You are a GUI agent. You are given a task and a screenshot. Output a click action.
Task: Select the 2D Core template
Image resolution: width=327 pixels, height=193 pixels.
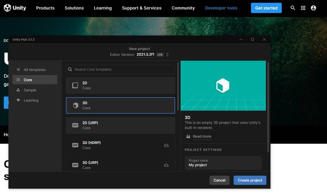click(120, 85)
